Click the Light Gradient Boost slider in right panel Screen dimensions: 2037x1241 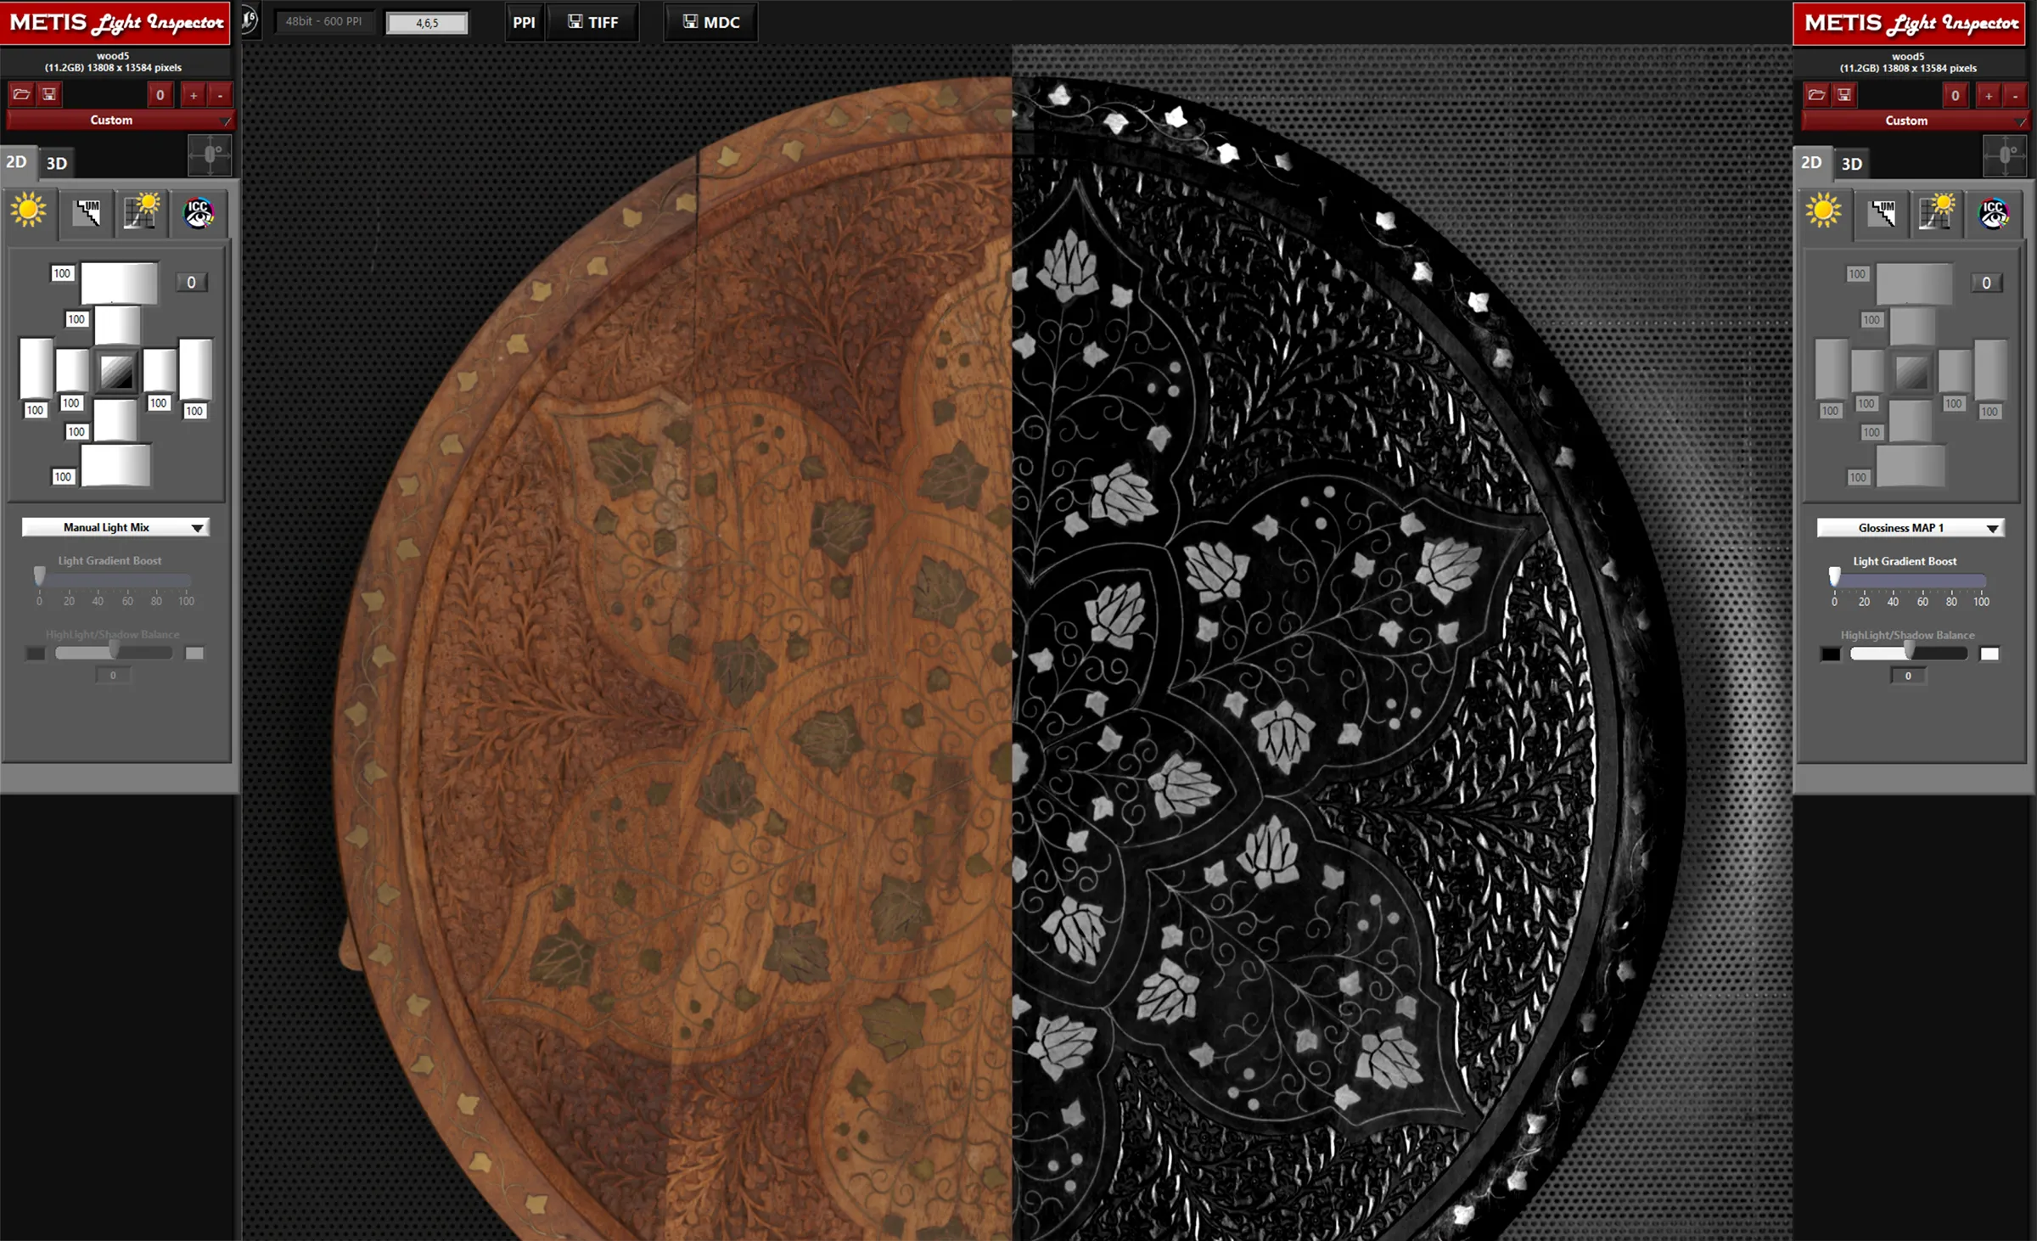1909,580
